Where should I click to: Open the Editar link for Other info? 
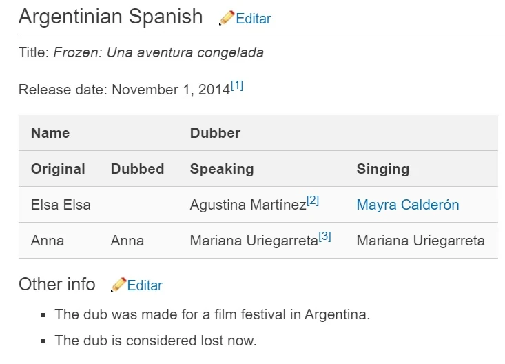pyautogui.click(x=145, y=285)
